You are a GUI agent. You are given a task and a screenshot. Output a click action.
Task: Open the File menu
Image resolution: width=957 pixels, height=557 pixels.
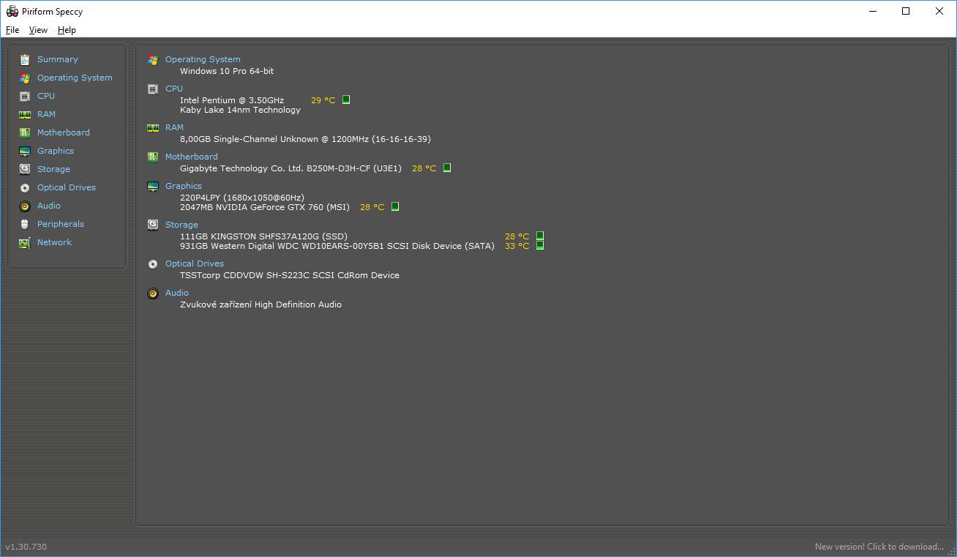tap(12, 30)
